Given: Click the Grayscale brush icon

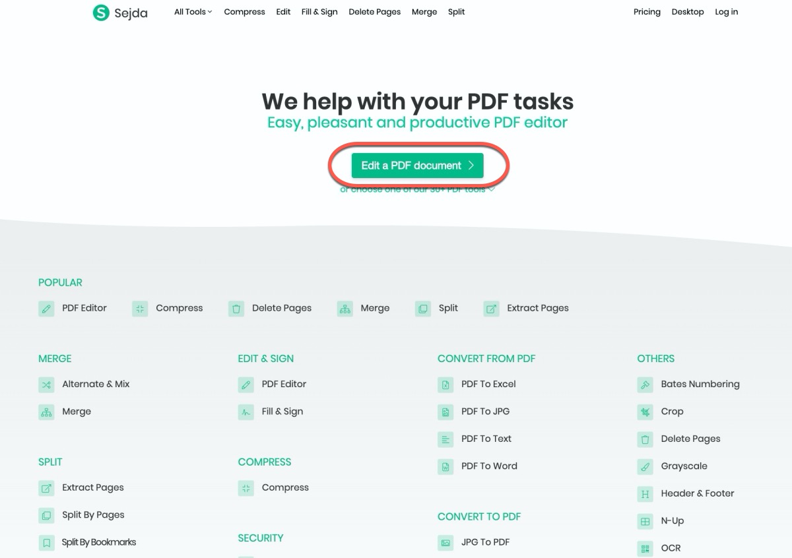Looking at the screenshot, I should pyautogui.click(x=645, y=467).
